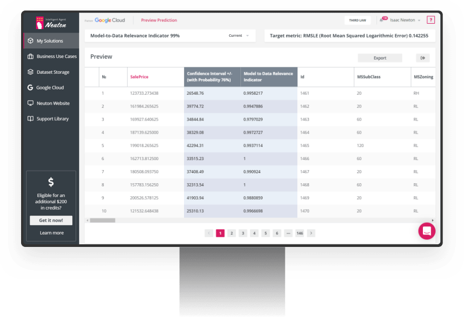Click the relevance value 0.9797029
The image size is (464, 318).
[253, 120]
